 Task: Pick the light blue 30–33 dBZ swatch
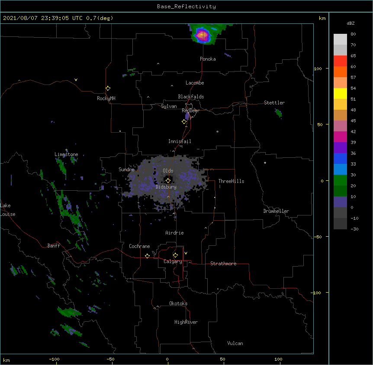340,169
